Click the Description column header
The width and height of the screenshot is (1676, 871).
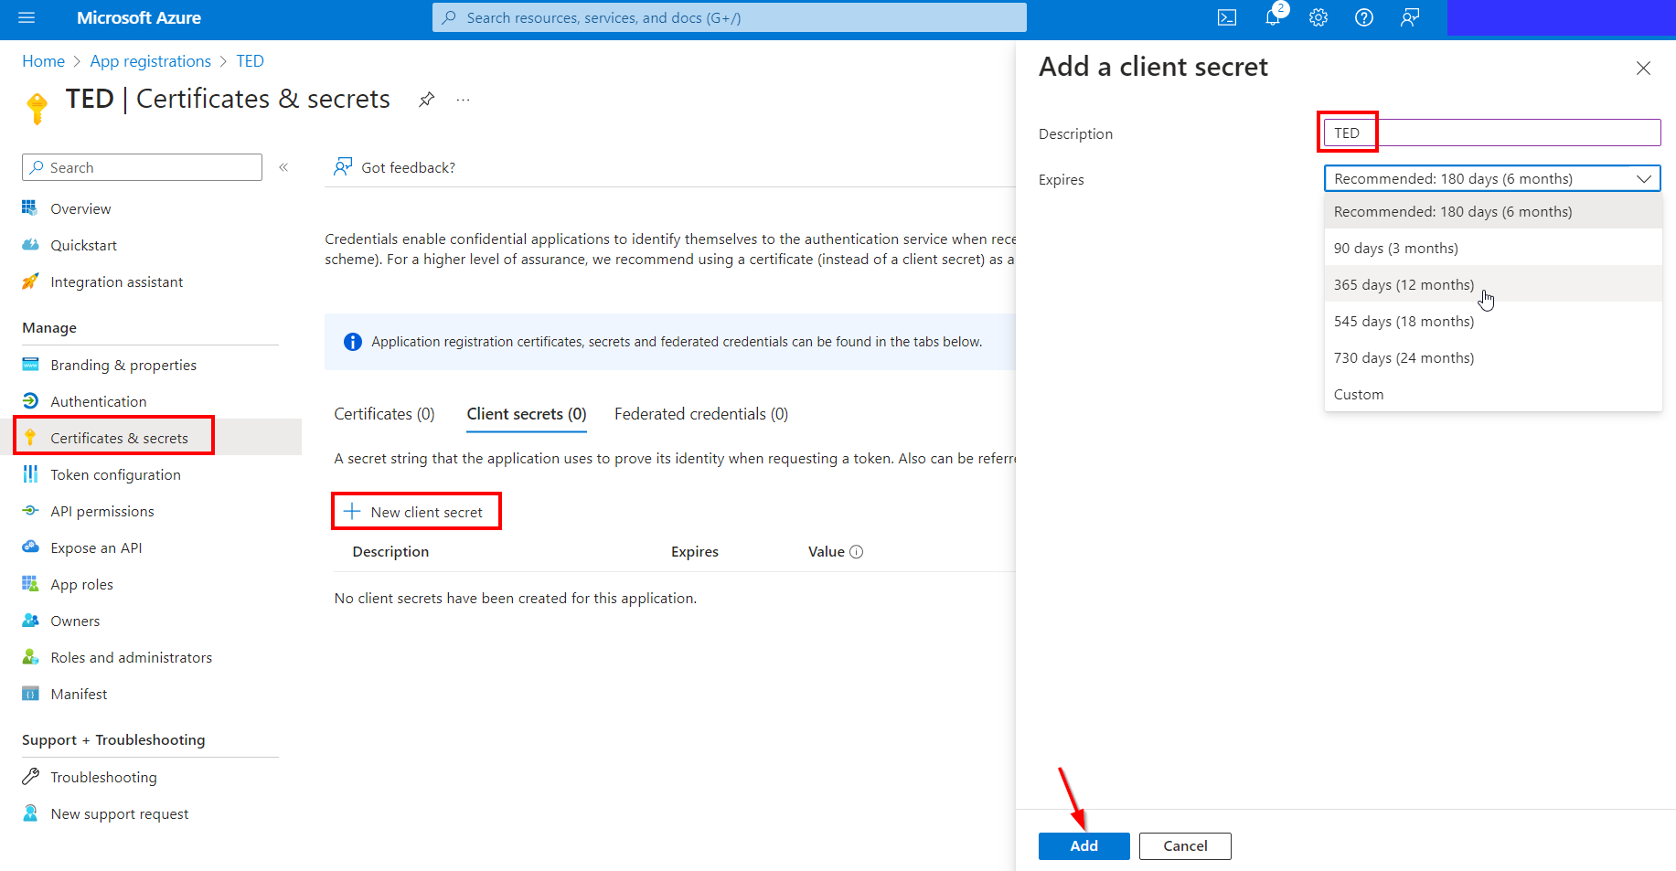pos(390,552)
